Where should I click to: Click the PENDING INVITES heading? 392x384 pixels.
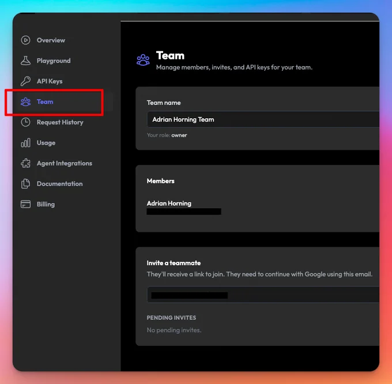coord(172,318)
